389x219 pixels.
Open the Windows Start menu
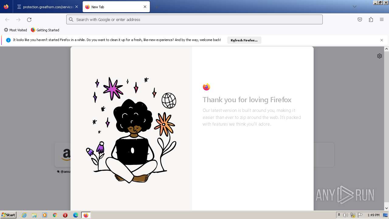tap(8, 215)
